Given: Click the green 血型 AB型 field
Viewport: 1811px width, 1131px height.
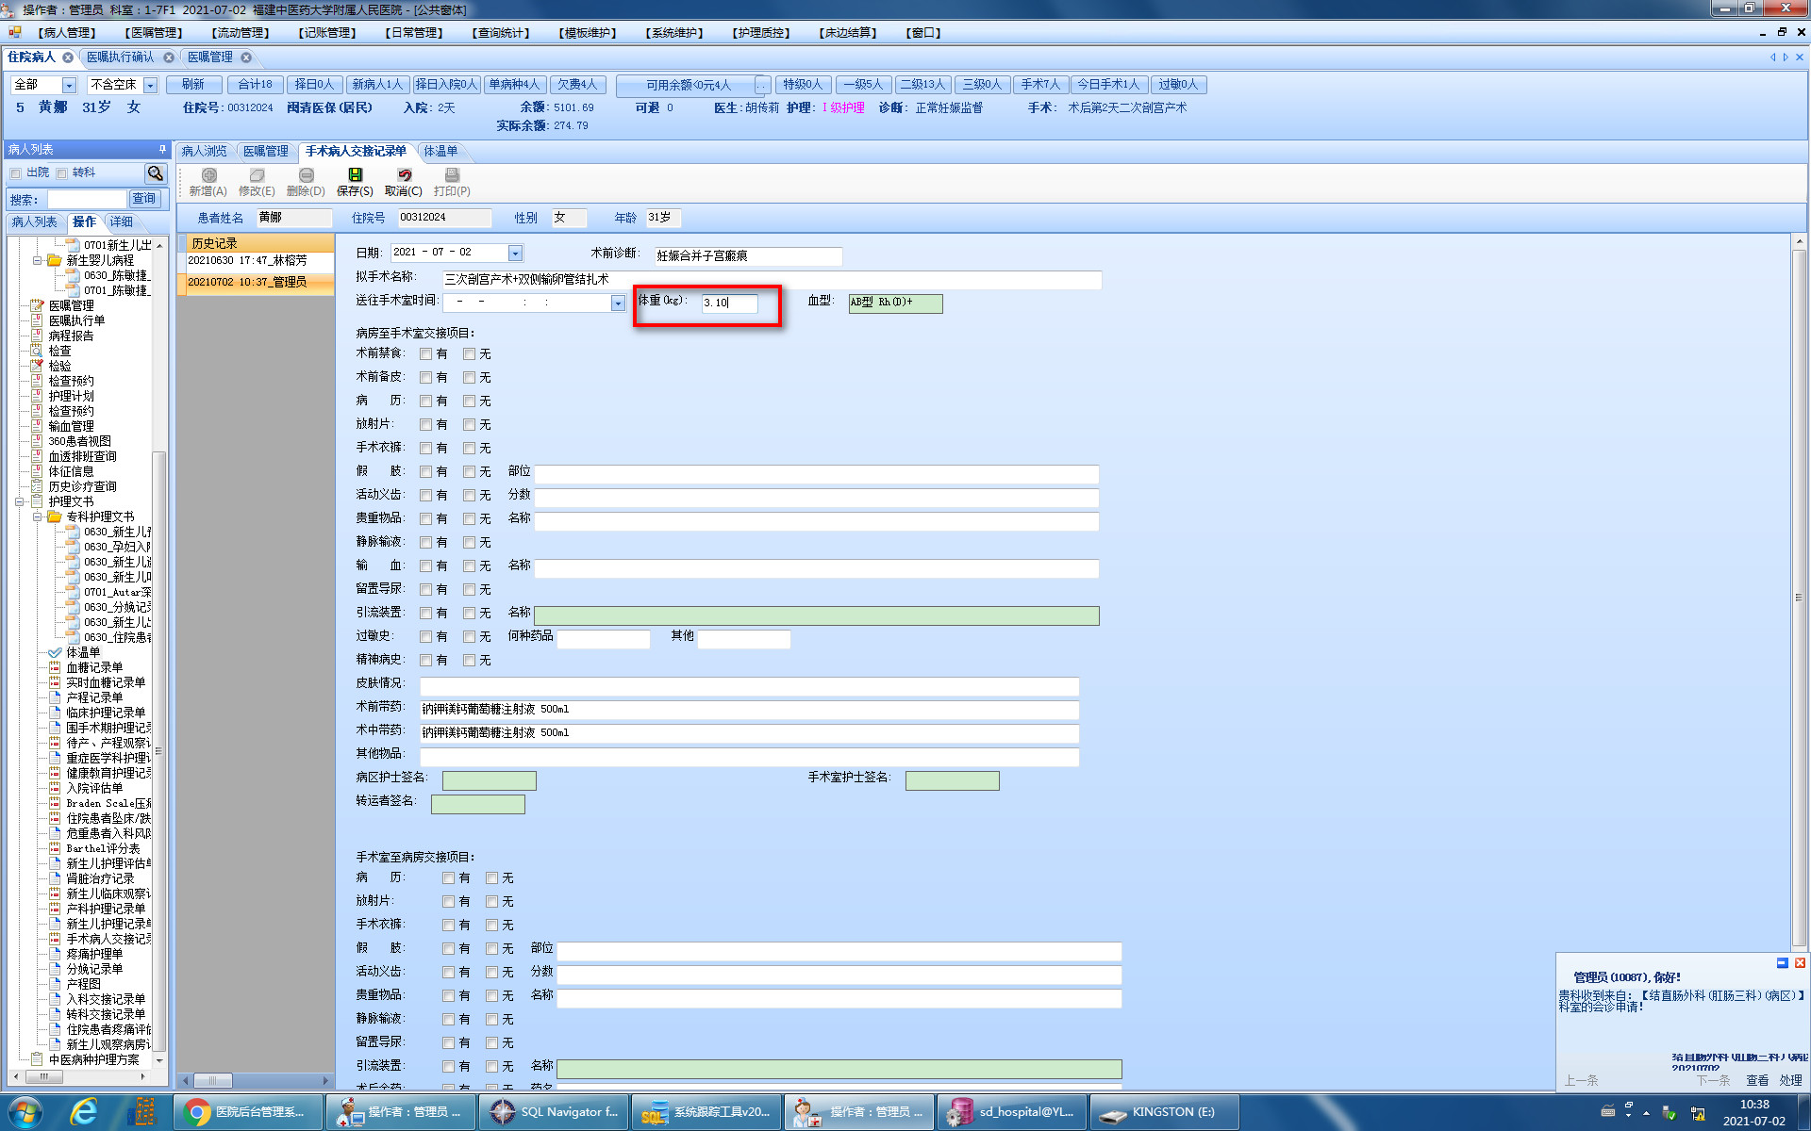Looking at the screenshot, I should [x=894, y=303].
